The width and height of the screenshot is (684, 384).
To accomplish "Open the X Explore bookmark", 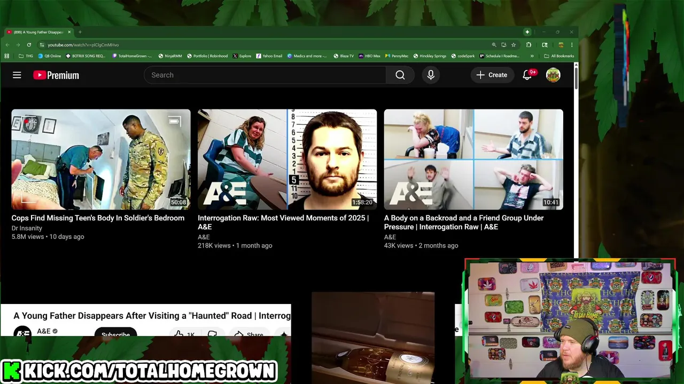I will [x=242, y=56].
